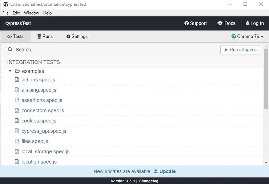
Task: Click file icon beside cypress_api.spec.js
Action: pos(17,131)
